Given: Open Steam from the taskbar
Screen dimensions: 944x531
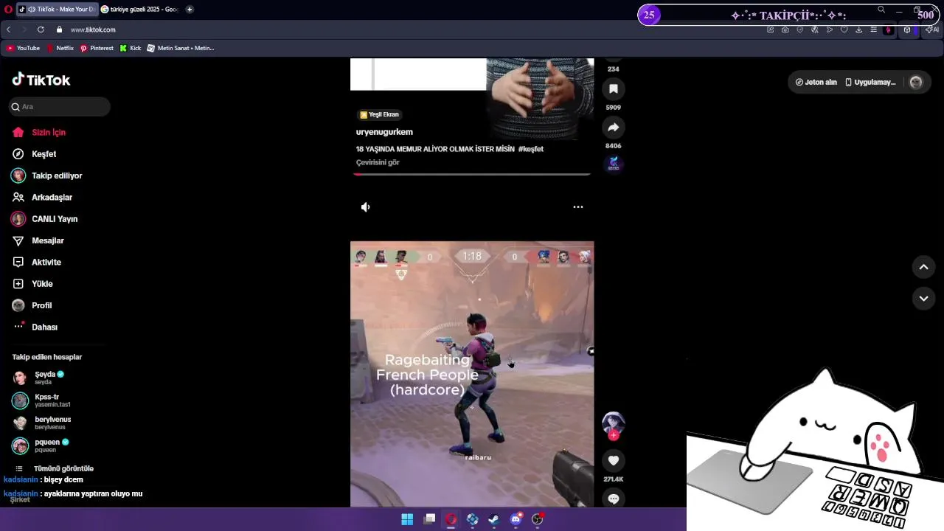Looking at the screenshot, I should pyautogui.click(x=494, y=519).
